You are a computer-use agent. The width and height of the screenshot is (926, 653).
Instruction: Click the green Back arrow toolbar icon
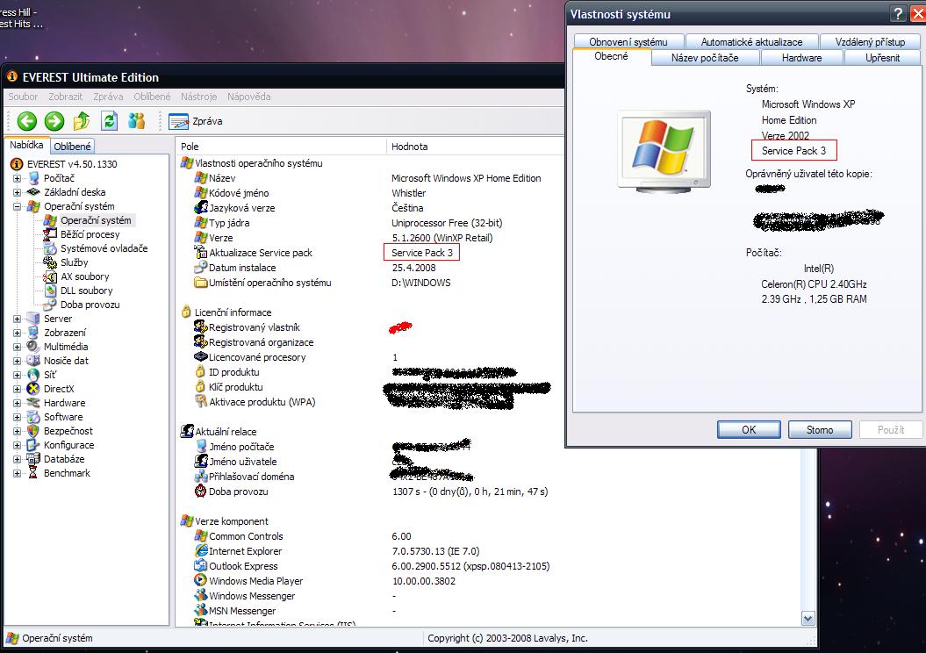[26, 121]
